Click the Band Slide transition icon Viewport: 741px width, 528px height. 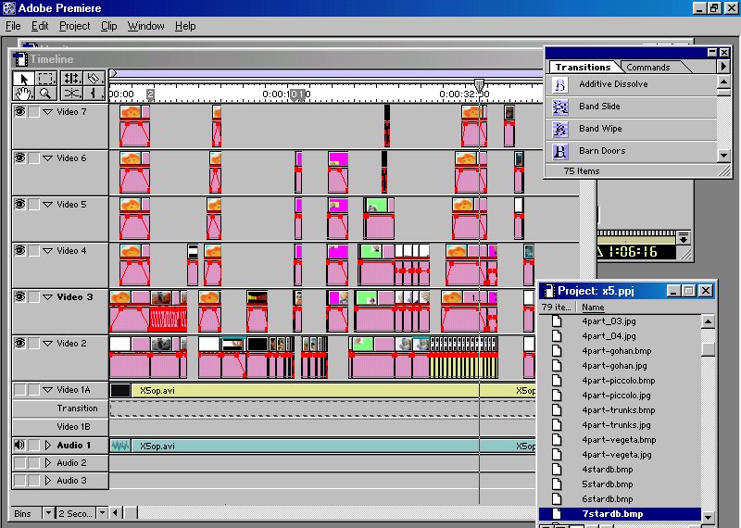click(560, 107)
